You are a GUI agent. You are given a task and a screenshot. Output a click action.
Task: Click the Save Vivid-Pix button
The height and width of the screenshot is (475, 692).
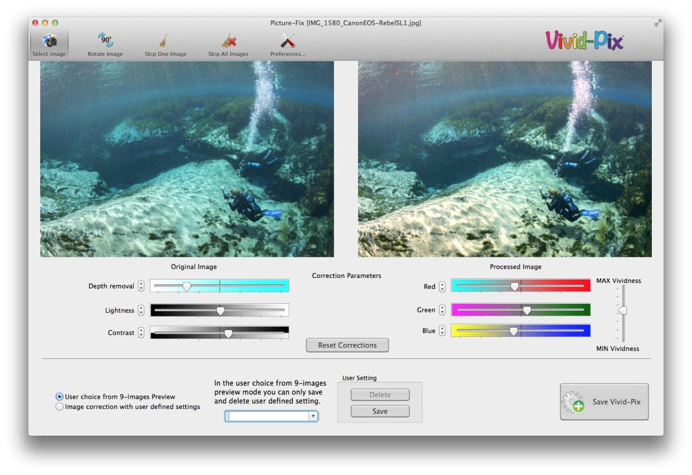(604, 402)
